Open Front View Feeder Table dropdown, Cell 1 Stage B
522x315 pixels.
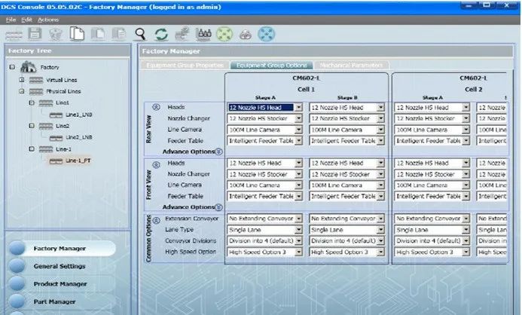click(380, 196)
